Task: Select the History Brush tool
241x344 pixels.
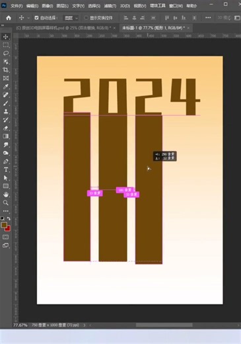Action: (x=6, y=120)
